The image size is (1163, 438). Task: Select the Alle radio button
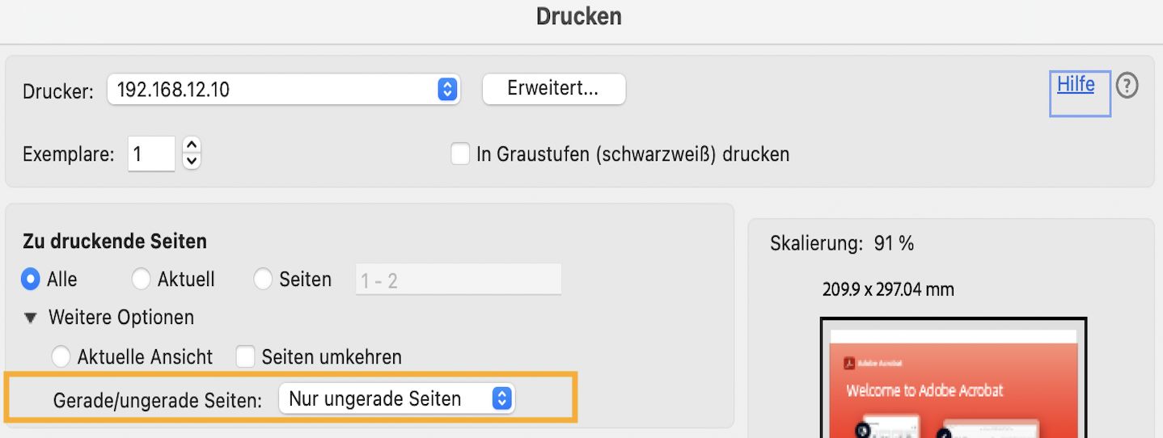(31, 280)
